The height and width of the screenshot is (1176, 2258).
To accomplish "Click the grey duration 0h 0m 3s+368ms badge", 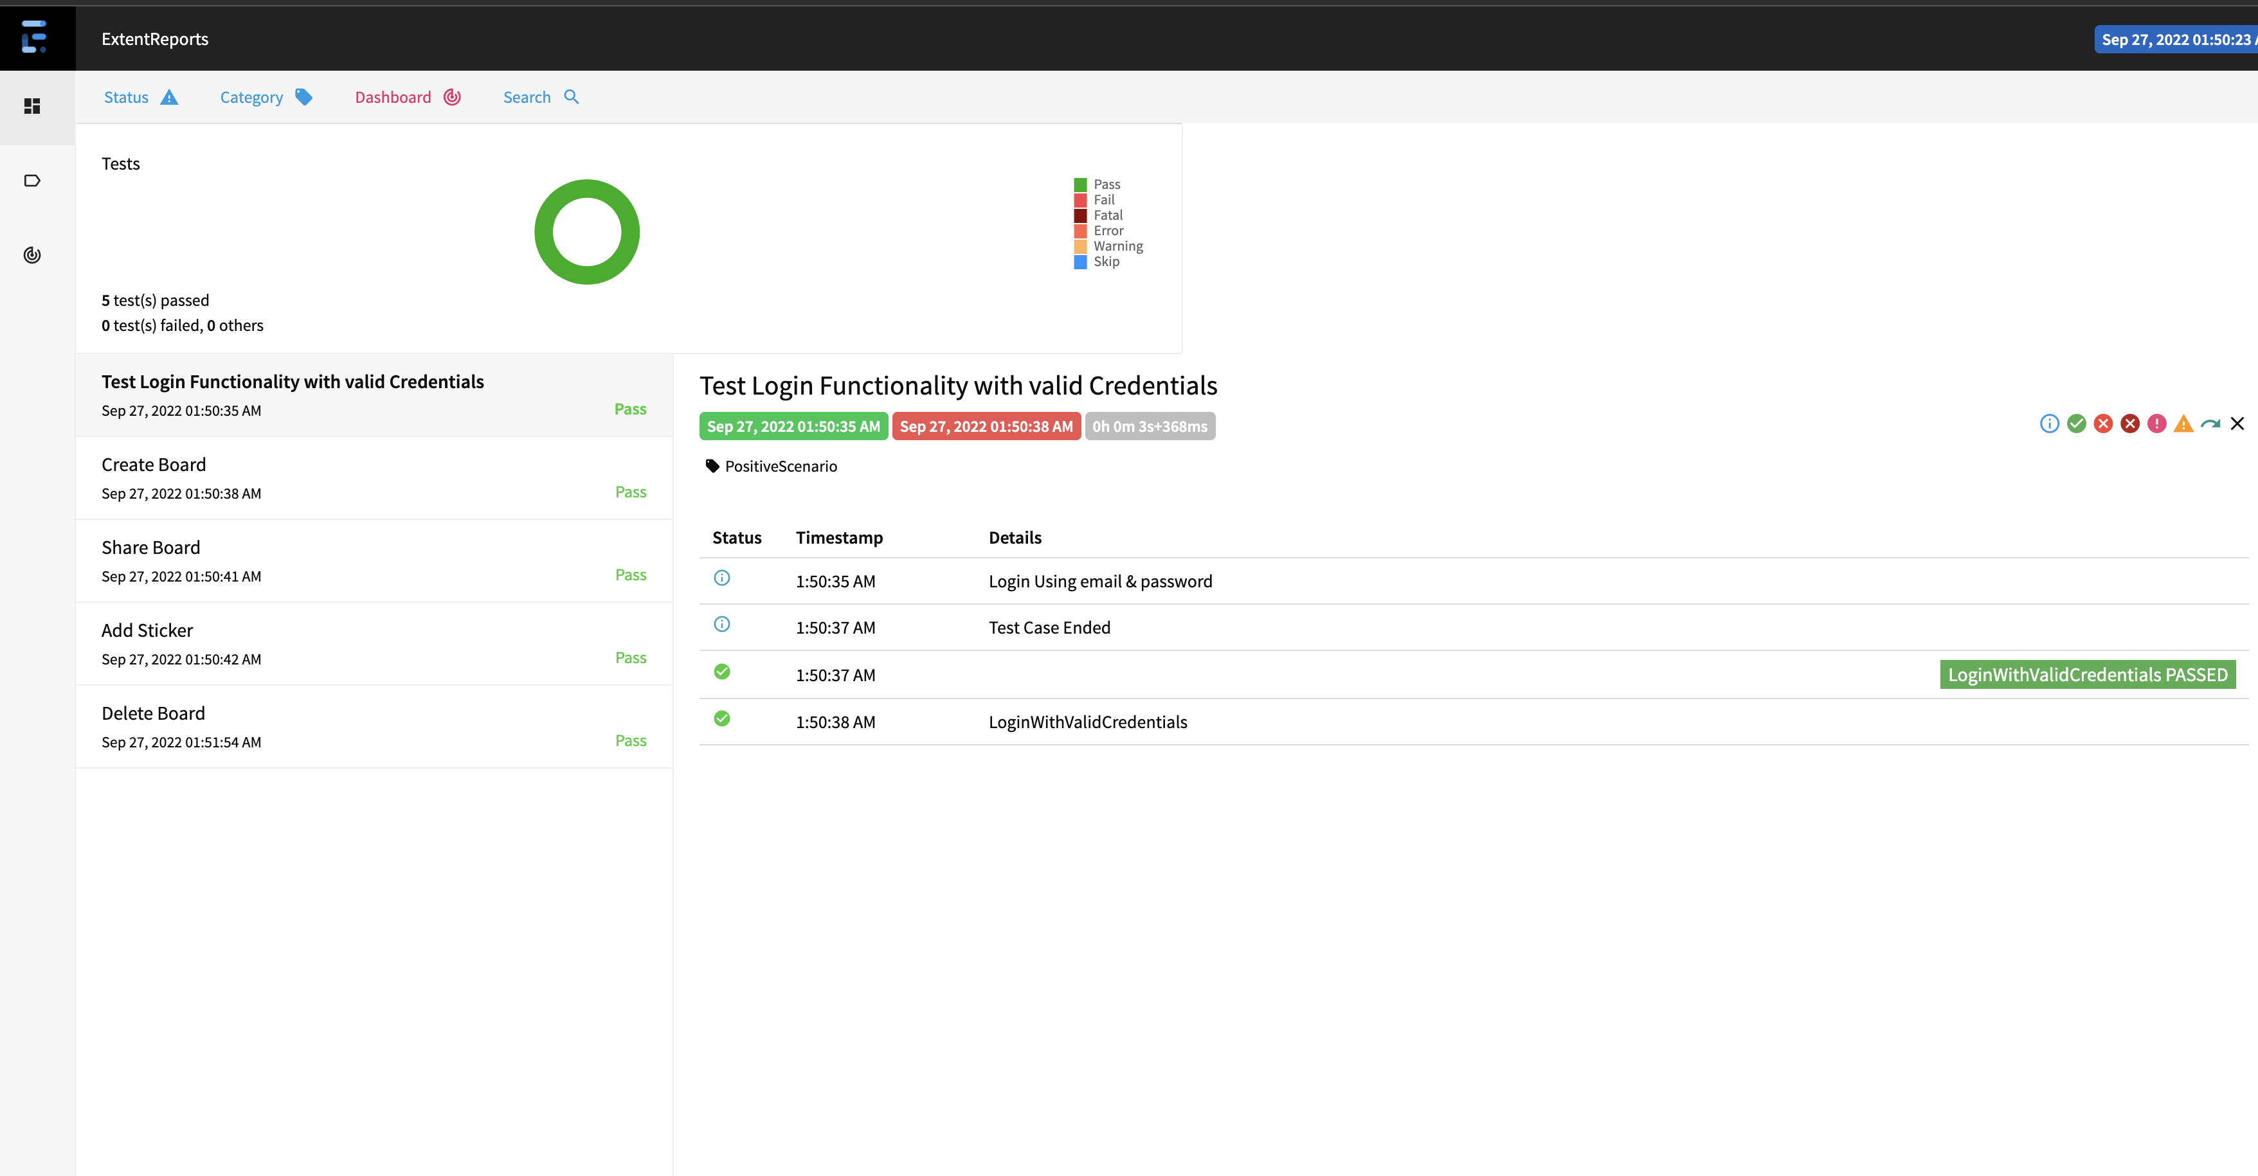I will pyautogui.click(x=1150, y=427).
